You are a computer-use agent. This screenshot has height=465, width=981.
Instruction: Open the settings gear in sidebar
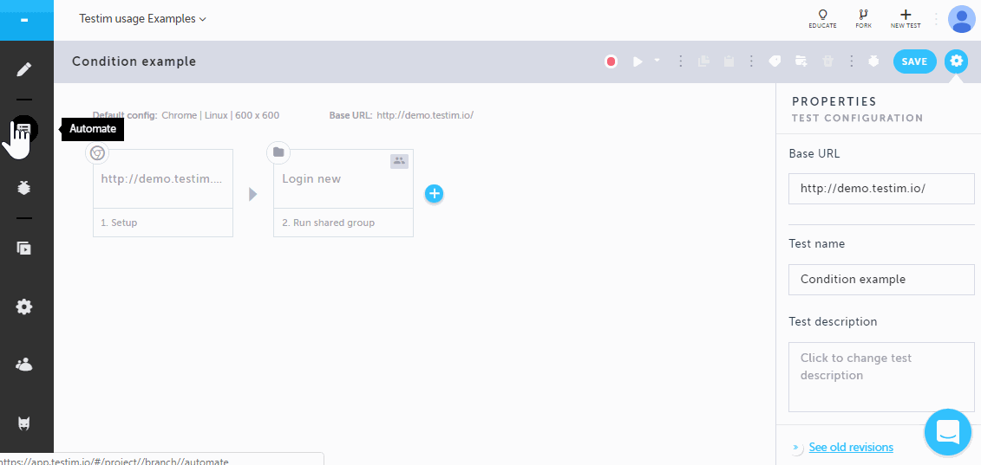pyautogui.click(x=23, y=307)
